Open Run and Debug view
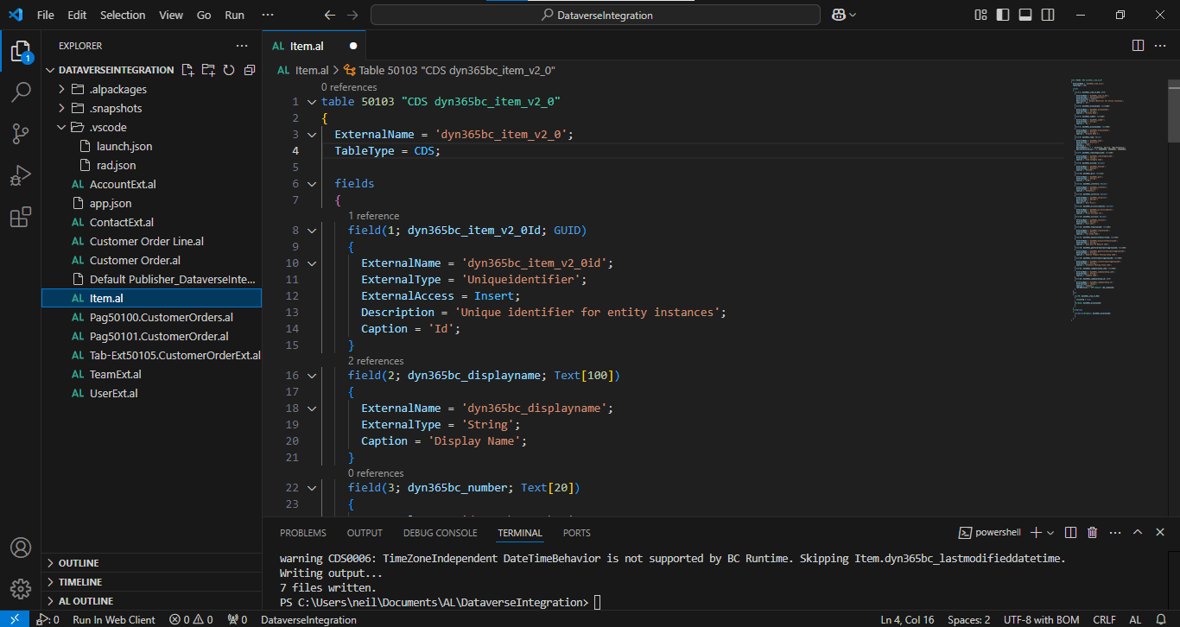Viewport: 1180px width, 627px height. (21, 175)
